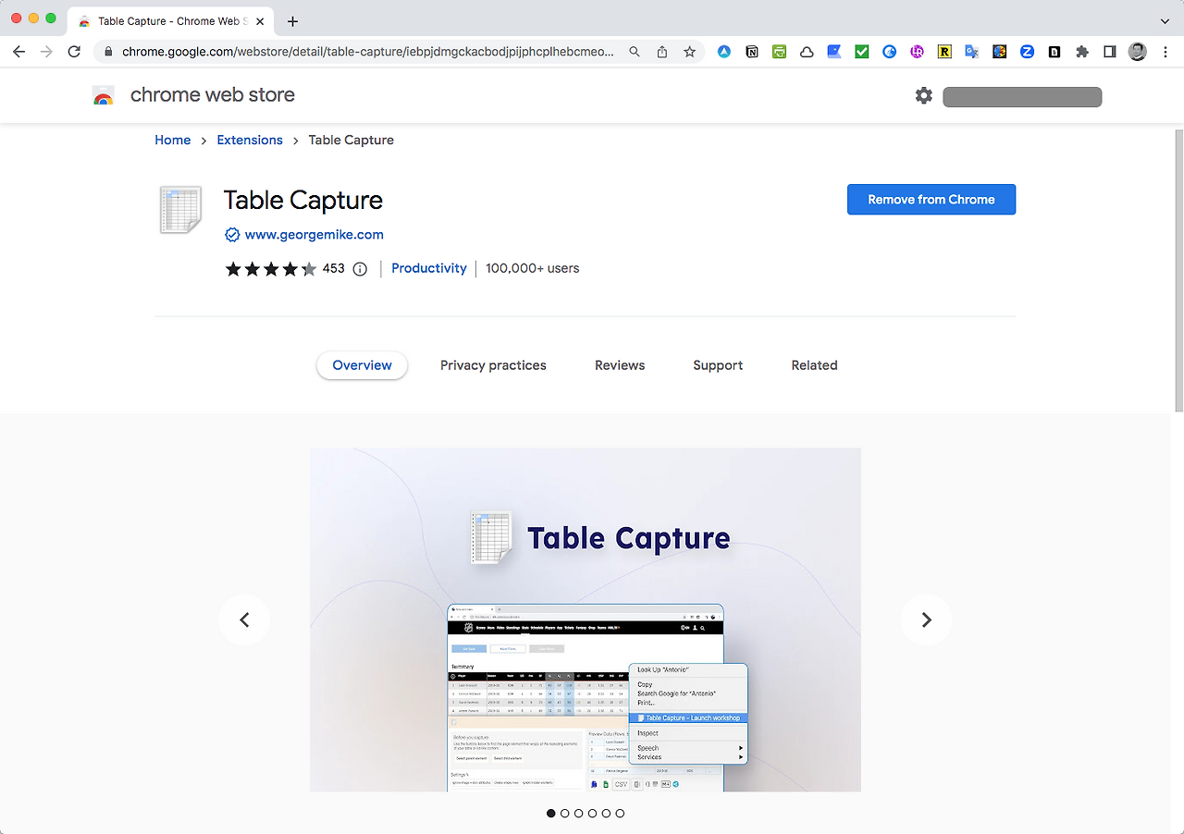Advance carousel with right arrow
This screenshot has width=1184, height=834.
pos(926,619)
